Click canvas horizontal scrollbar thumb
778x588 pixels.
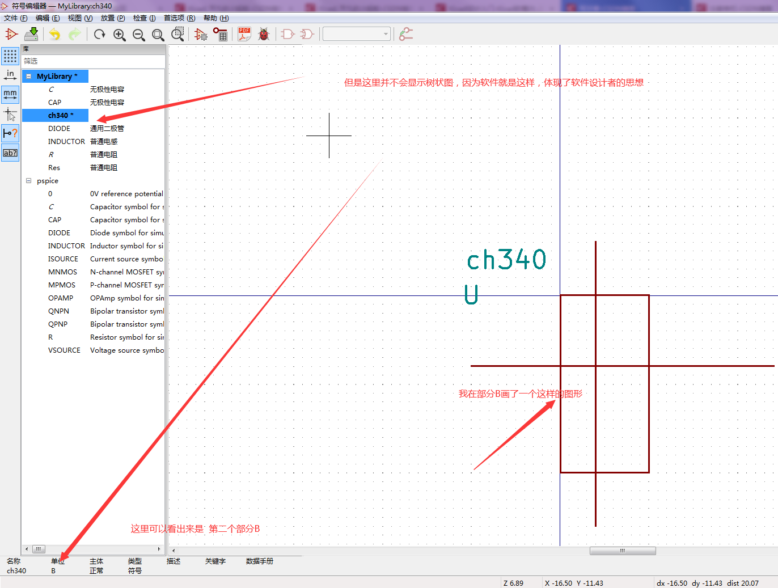click(623, 551)
